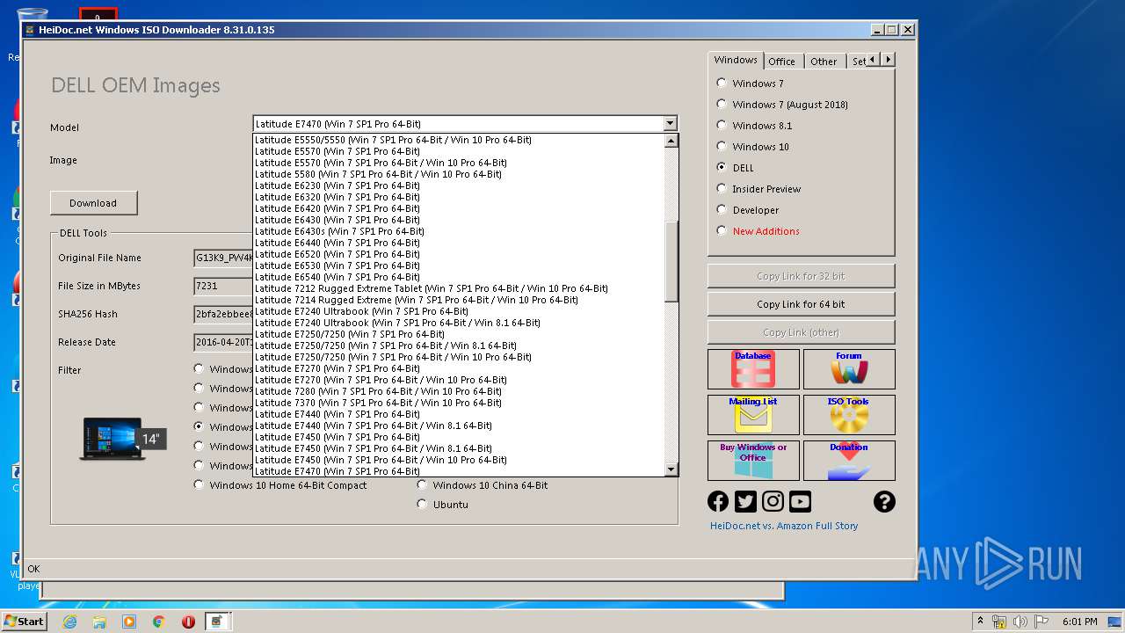Click the Dell laptop 14-inch thumbnail

tap(120, 438)
